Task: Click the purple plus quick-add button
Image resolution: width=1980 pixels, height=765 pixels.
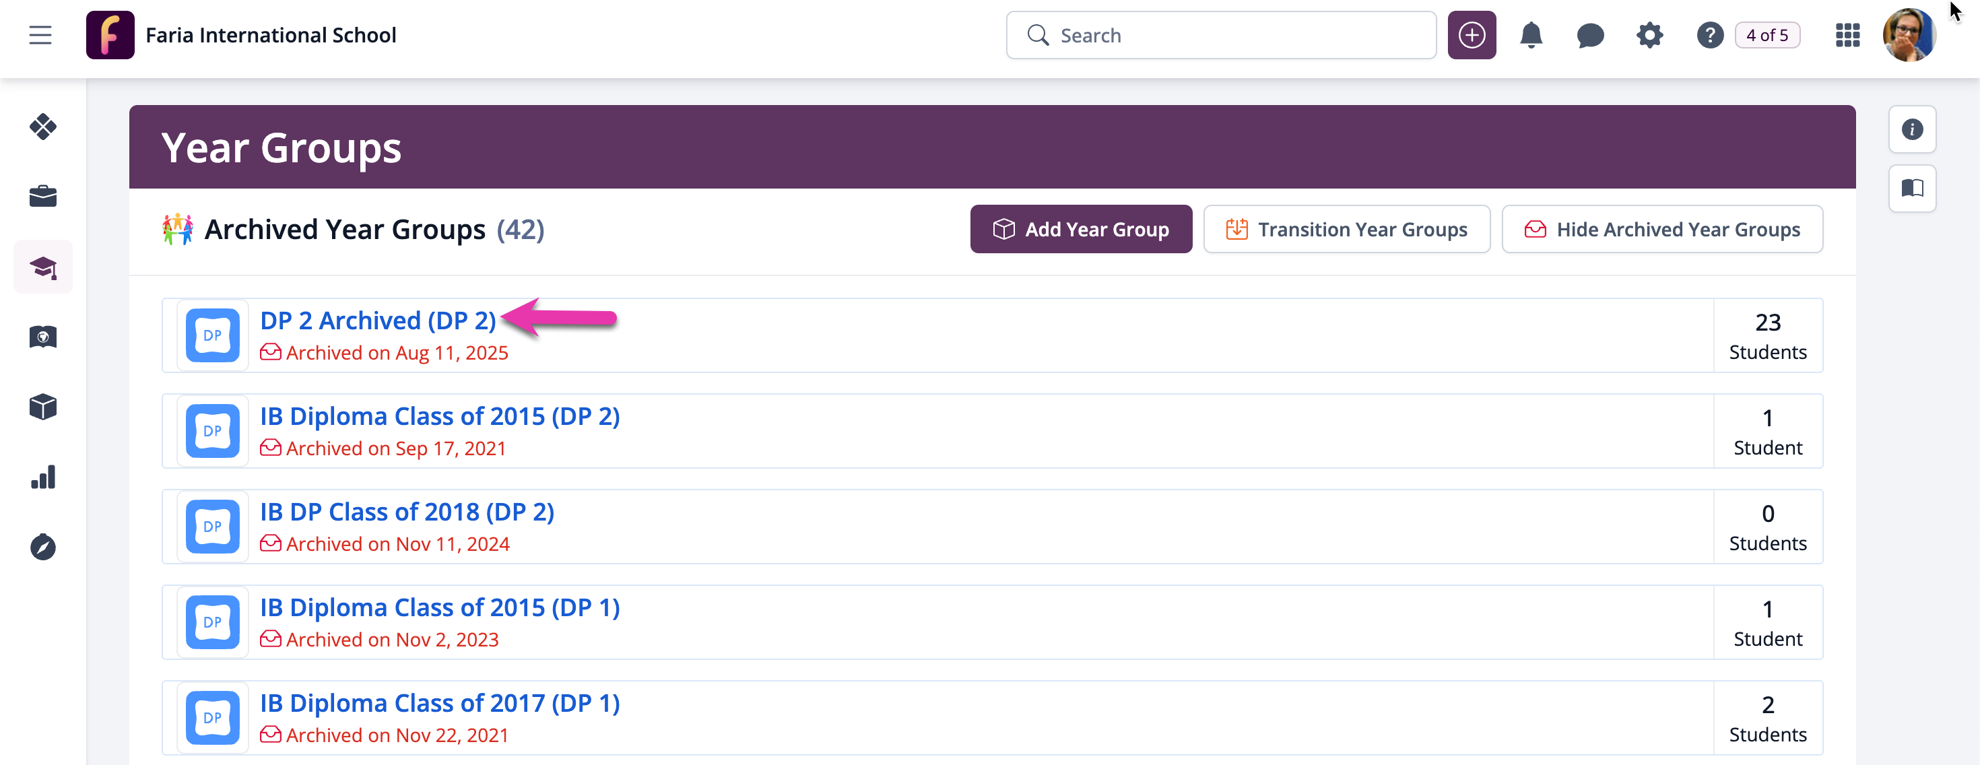Action: click(x=1471, y=36)
